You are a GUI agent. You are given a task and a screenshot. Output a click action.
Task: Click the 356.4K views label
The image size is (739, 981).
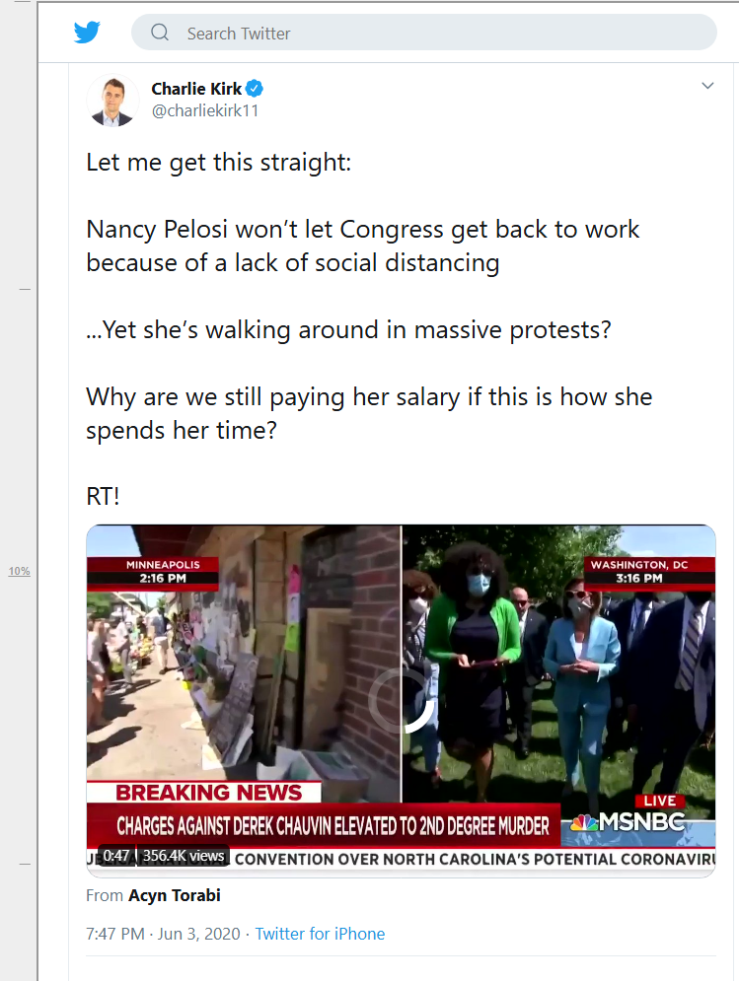pyautogui.click(x=184, y=855)
